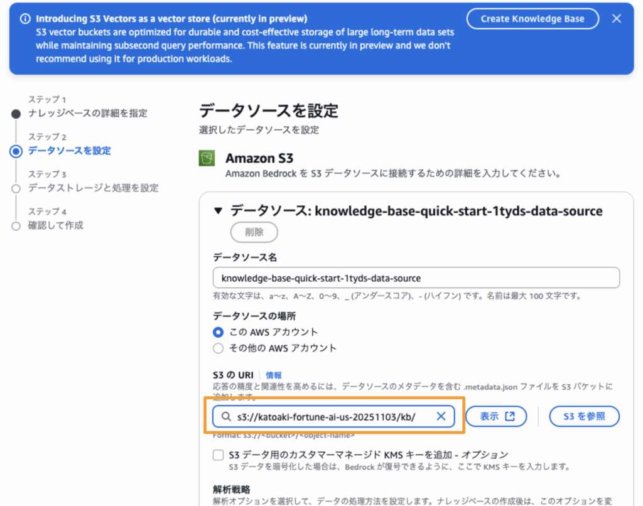Browse buckets with the S3 を参照 button
This screenshot has height=506, width=643.
(x=584, y=416)
